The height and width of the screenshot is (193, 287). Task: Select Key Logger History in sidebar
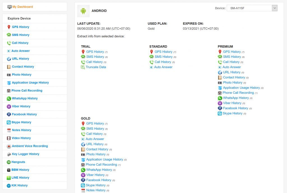[26, 154]
